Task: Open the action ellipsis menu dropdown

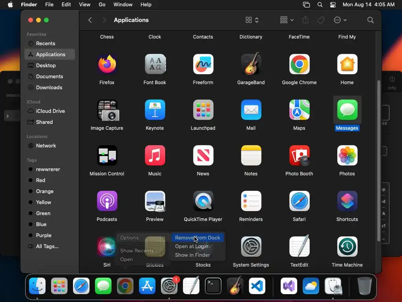Action: tap(340, 20)
